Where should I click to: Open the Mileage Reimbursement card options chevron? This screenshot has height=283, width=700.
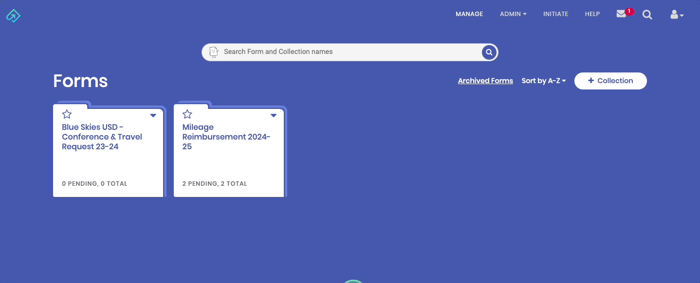click(274, 115)
